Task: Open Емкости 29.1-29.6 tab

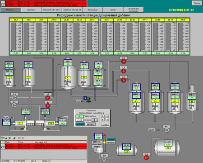Action: (51, 10)
